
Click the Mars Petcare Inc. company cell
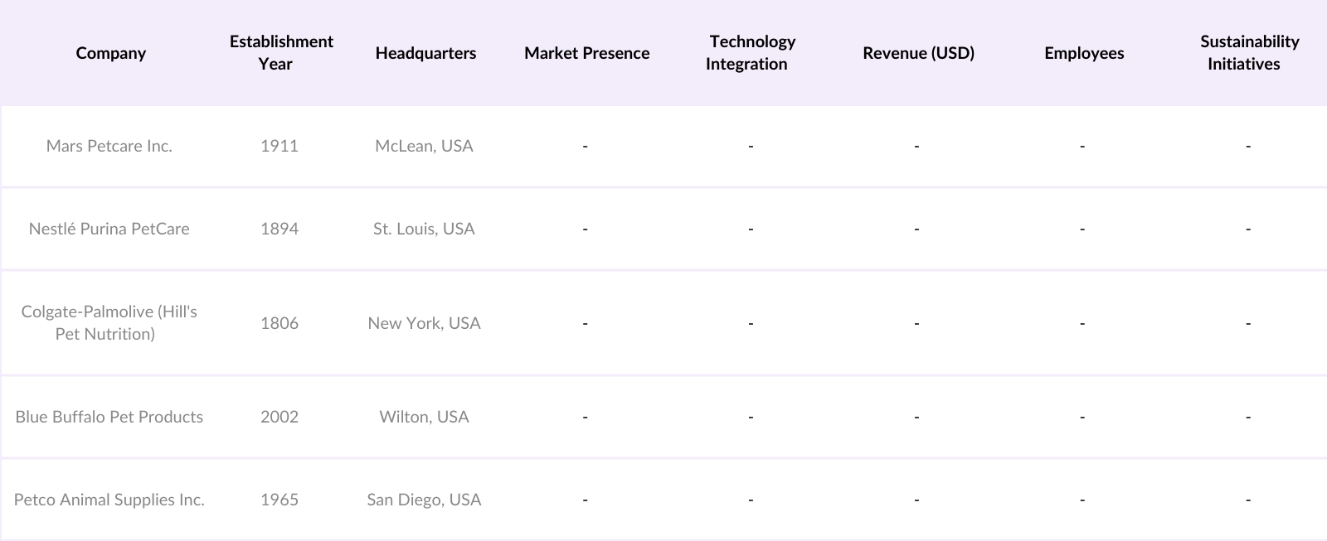click(x=109, y=146)
